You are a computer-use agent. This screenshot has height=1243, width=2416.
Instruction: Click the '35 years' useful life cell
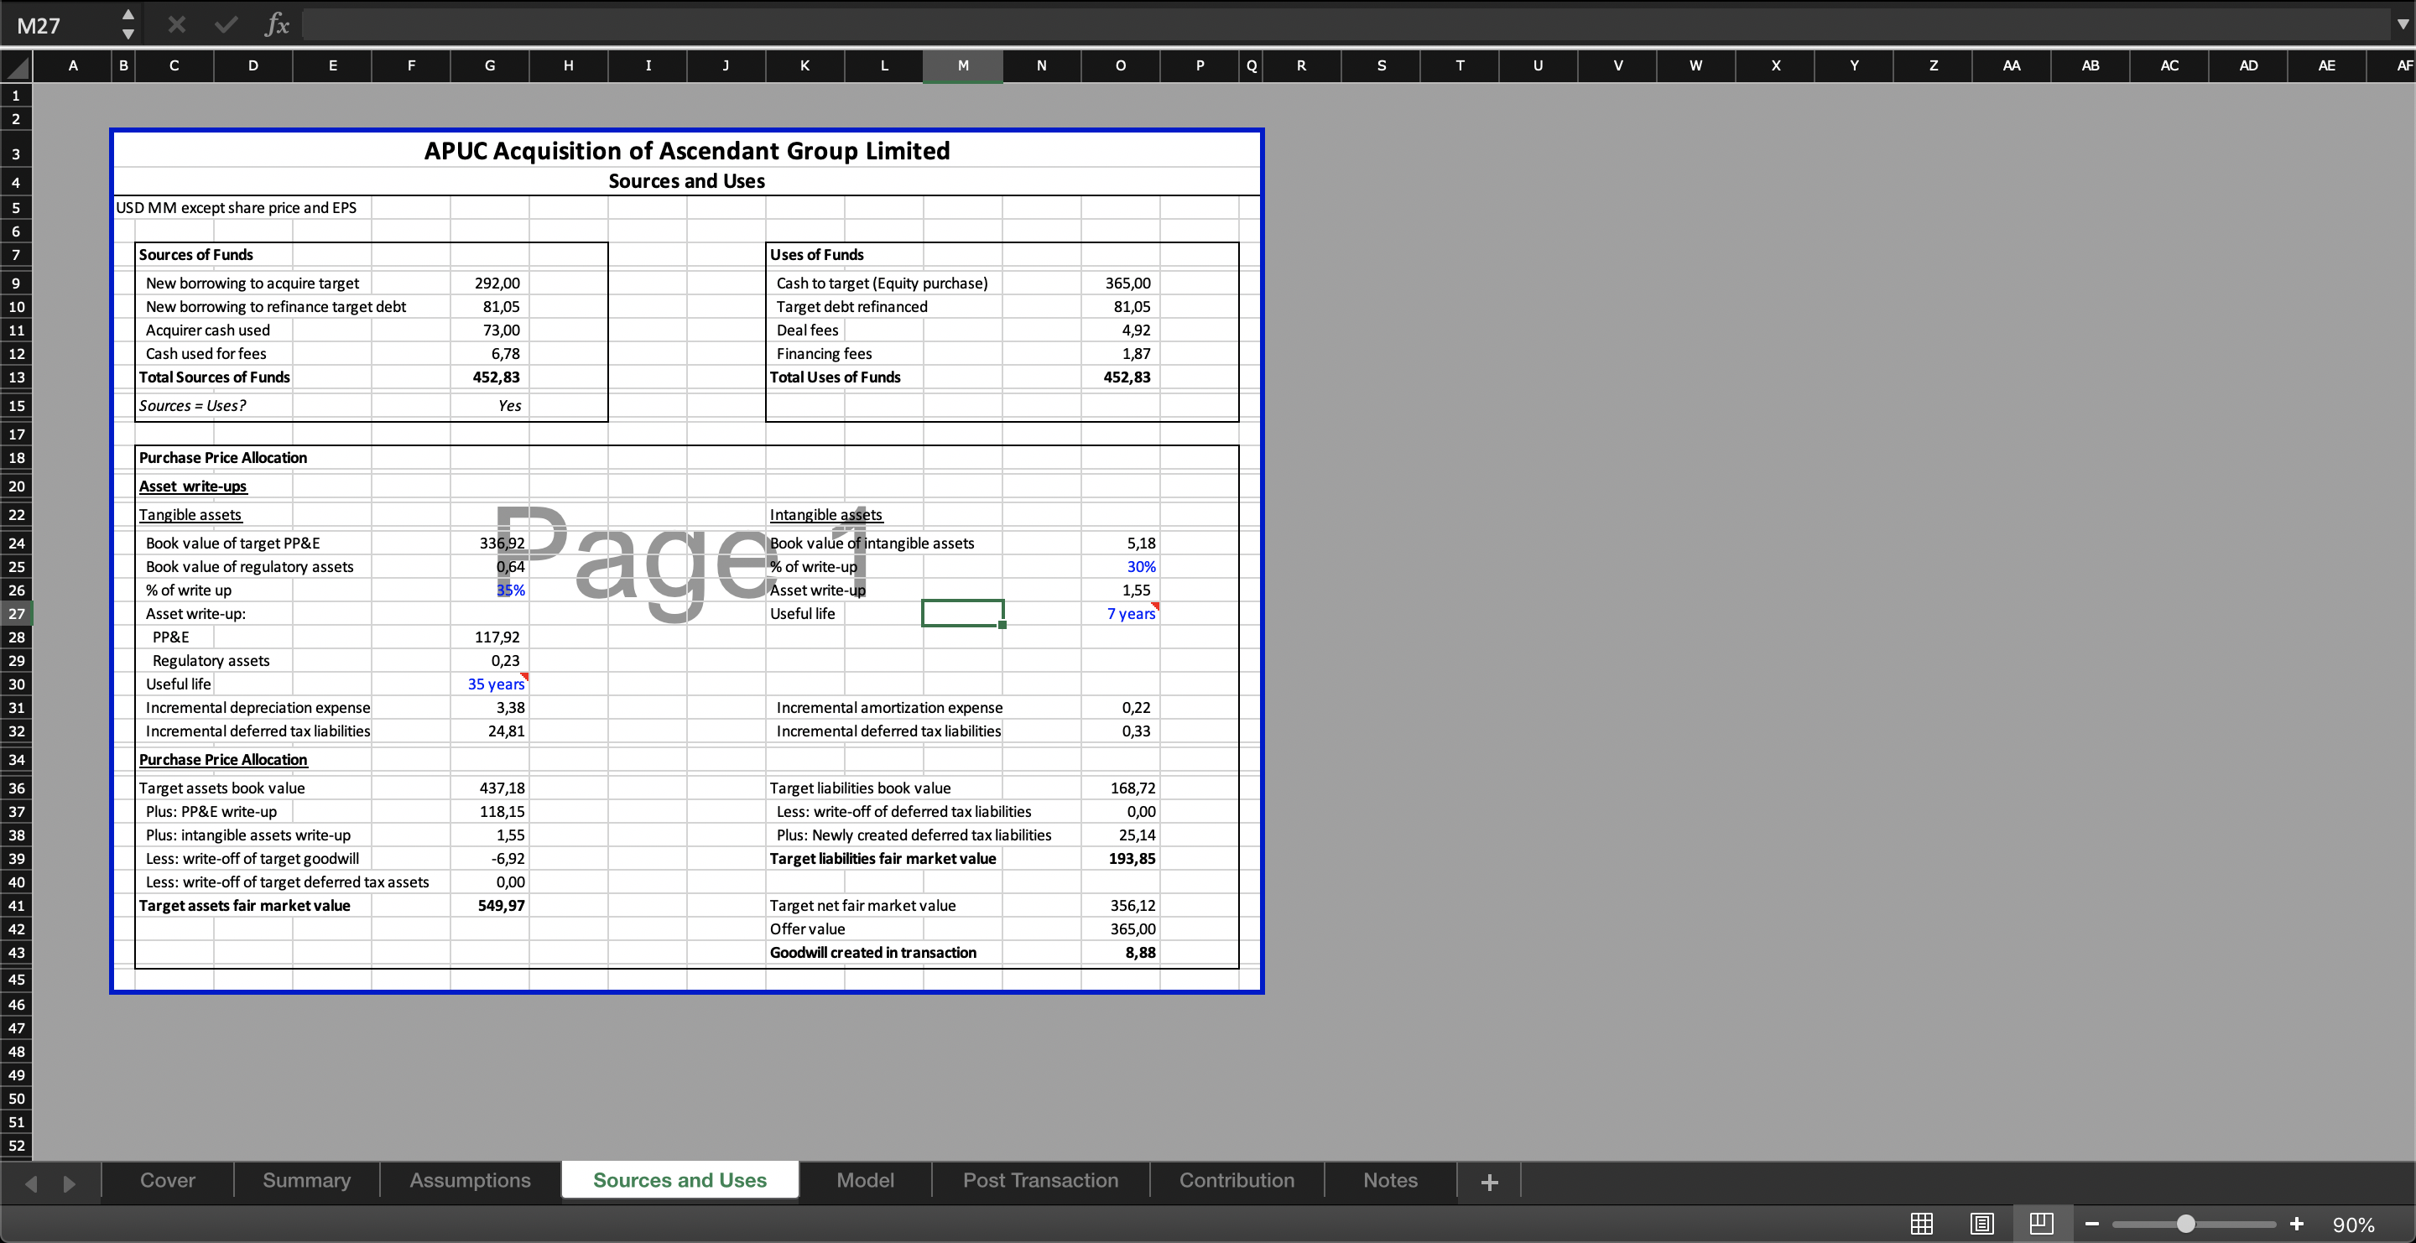[490, 684]
